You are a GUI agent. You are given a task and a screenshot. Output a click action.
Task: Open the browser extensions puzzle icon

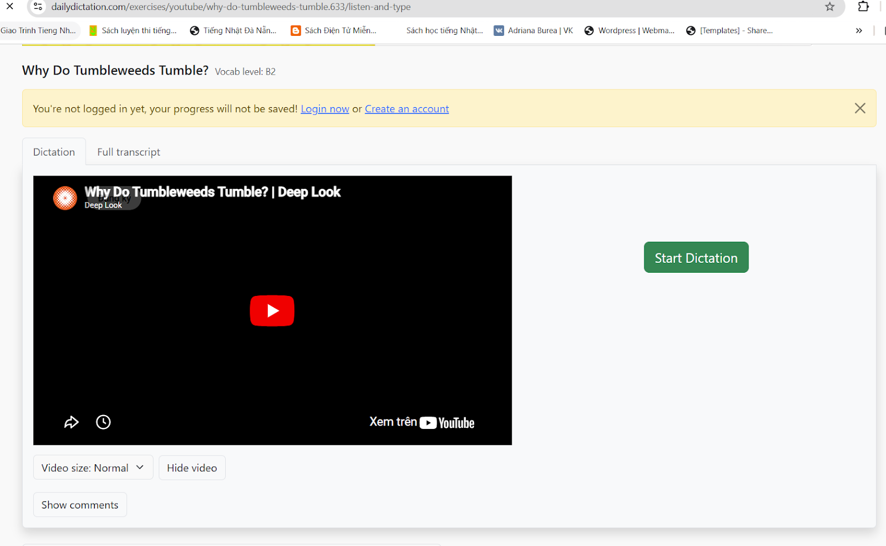tap(863, 7)
